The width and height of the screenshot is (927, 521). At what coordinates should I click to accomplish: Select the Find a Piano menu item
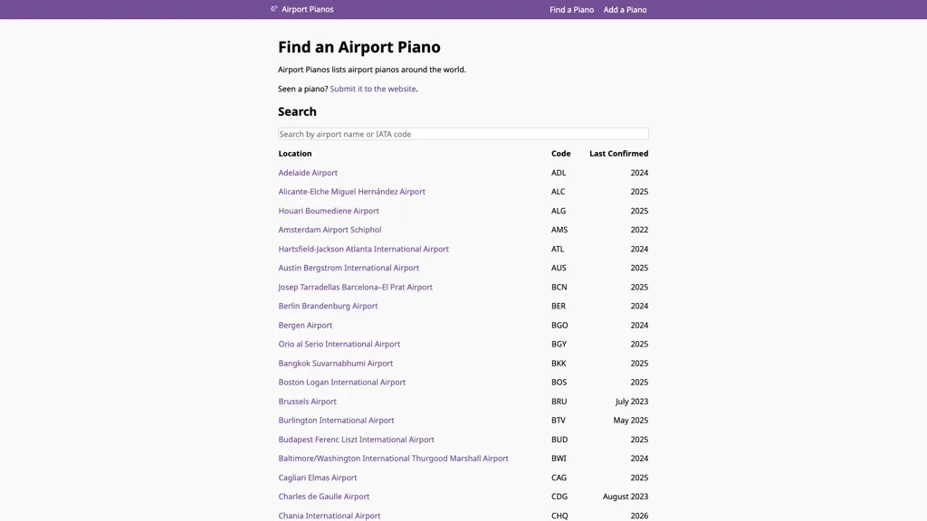pyautogui.click(x=570, y=9)
